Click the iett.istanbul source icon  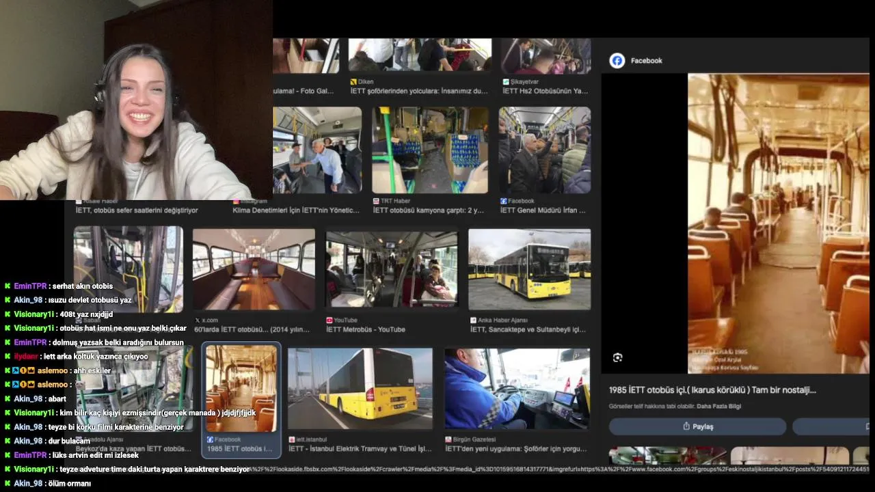tap(291, 439)
